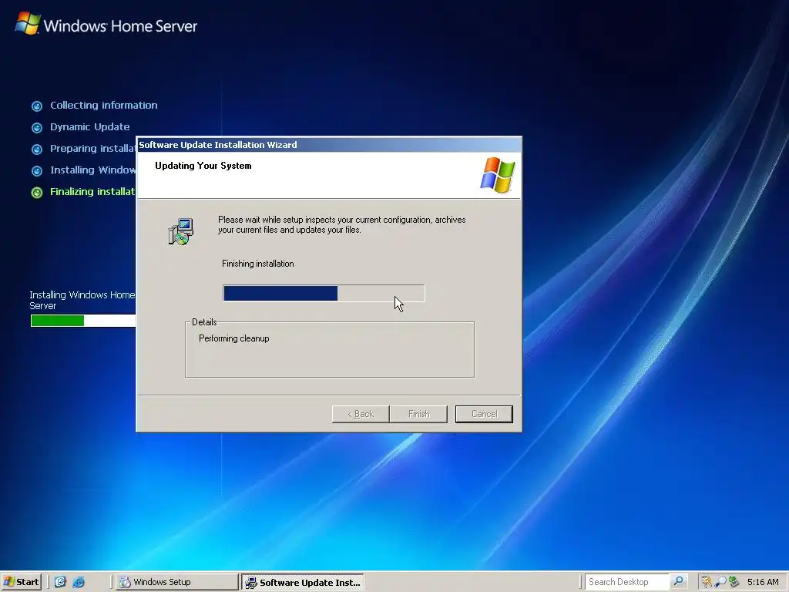The height and width of the screenshot is (592, 789).
Task: Click the green Installing Windows Home Server progress bar
Action: pos(83,321)
